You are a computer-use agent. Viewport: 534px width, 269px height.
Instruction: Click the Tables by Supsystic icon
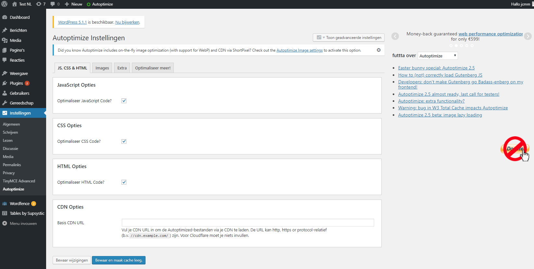pos(5,213)
